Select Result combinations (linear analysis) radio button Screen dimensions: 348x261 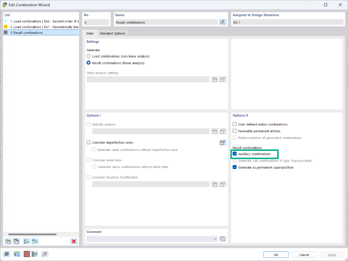(89, 63)
